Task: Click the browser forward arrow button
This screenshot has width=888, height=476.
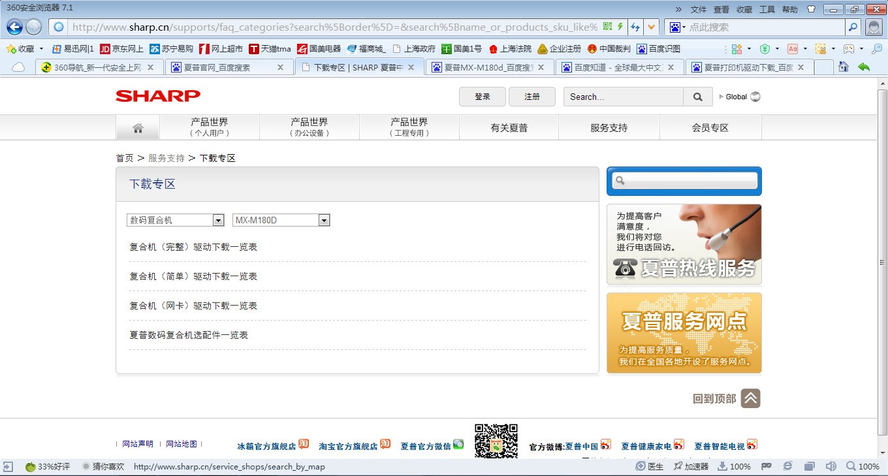Action: (x=33, y=27)
